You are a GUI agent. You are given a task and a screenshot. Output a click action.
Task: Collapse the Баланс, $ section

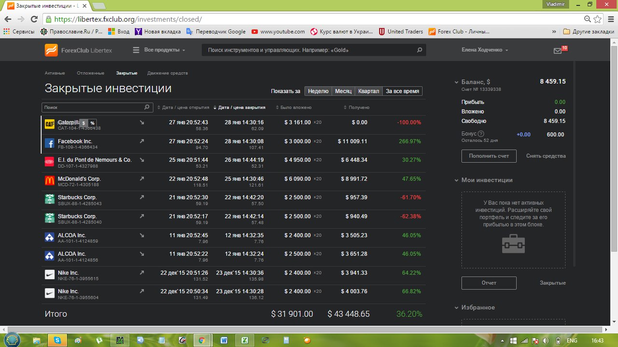[x=457, y=82]
